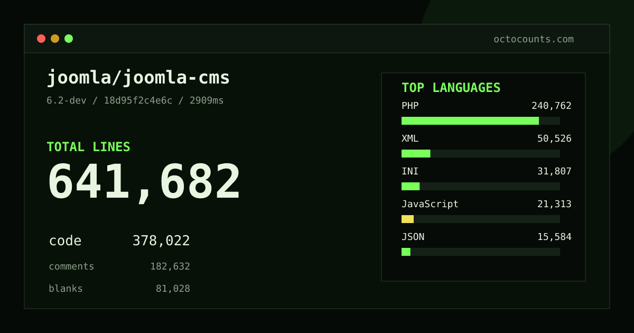Select the blanks value 81,028

[173, 289]
